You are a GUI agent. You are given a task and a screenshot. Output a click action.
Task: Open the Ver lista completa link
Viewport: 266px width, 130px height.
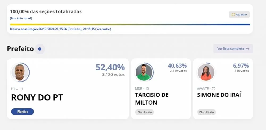pyautogui.click(x=233, y=48)
